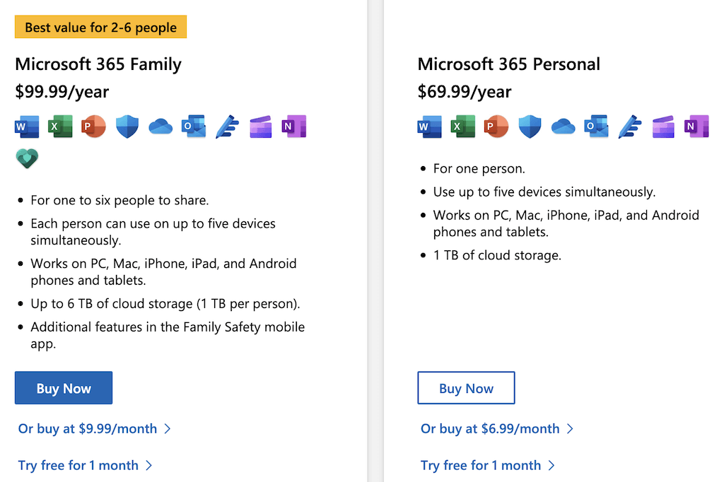The height and width of the screenshot is (482, 724).
Task: Click the Microsoft Editor pen icon in the Personal plan
Action: click(x=630, y=127)
